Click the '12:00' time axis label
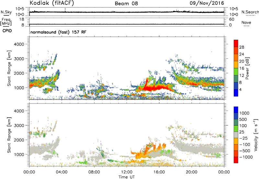The image size is (259, 179). 127,172
